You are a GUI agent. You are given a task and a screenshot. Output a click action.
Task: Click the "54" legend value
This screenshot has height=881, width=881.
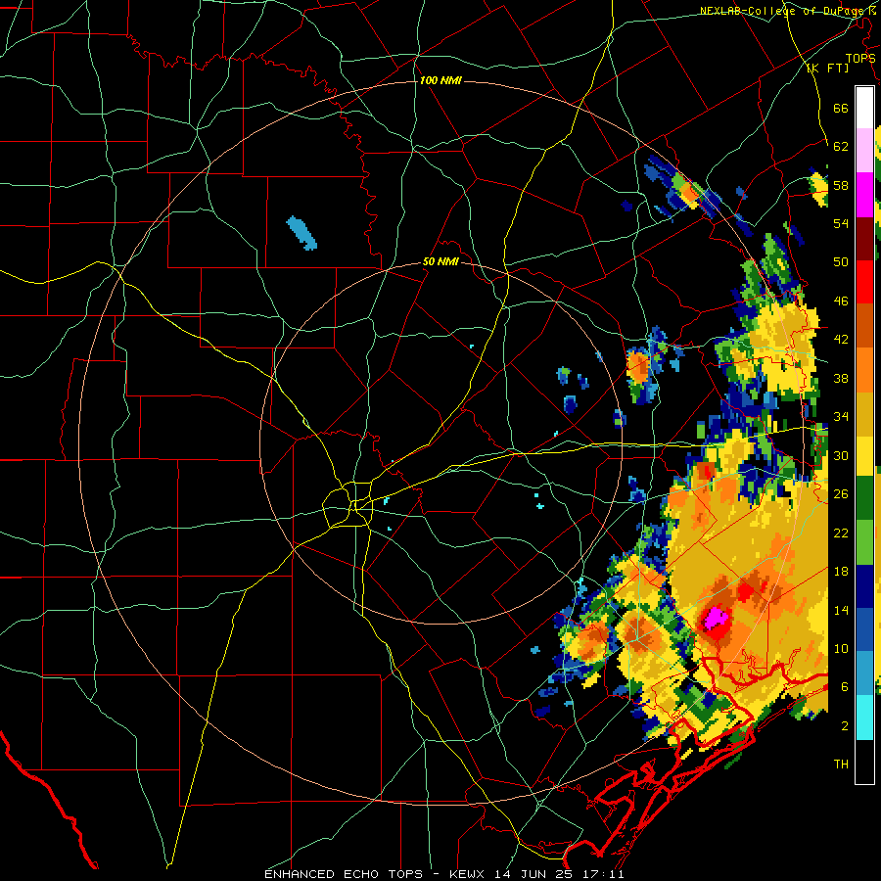tap(841, 223)
